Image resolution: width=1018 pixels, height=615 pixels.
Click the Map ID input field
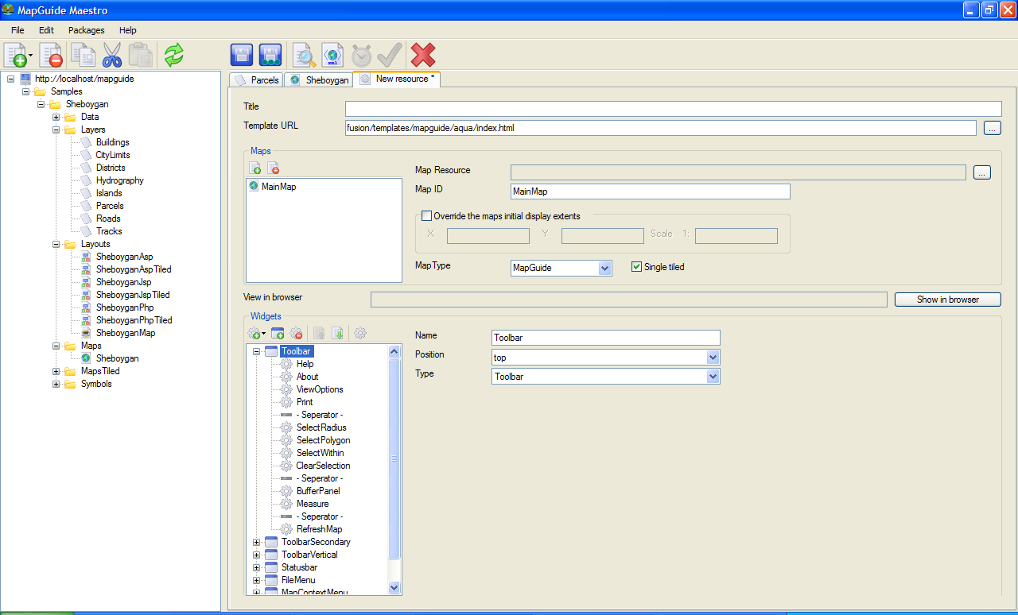pyautogui.click(x=650, y=191)
